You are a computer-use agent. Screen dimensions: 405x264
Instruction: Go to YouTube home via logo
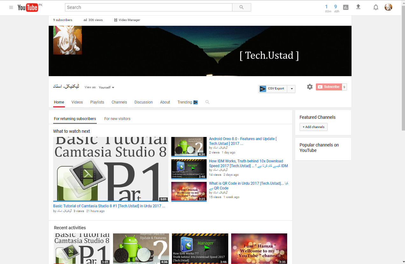28,7
